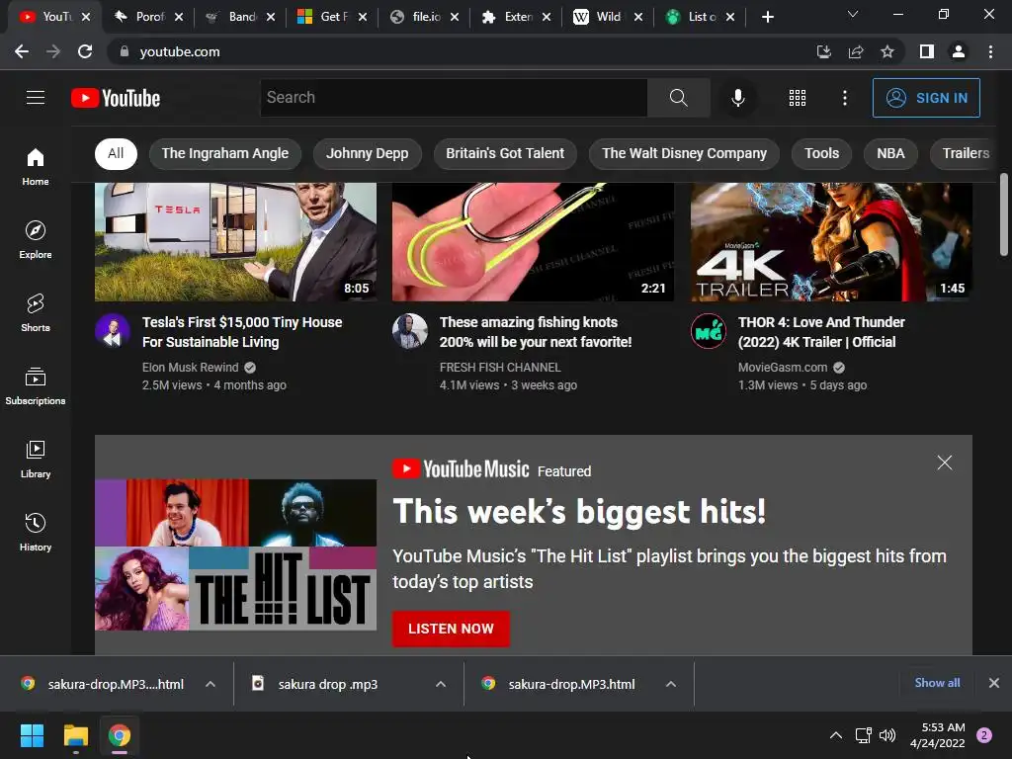Open the Windows Start menu
The image size is (1012, 759).
[32, 735]
